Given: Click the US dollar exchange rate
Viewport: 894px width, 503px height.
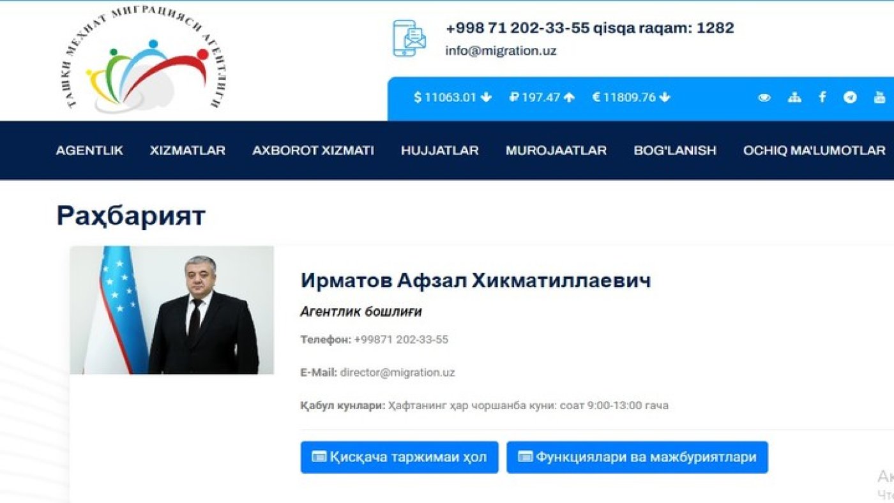Looking at the screenshot, I should coord(453,98).
